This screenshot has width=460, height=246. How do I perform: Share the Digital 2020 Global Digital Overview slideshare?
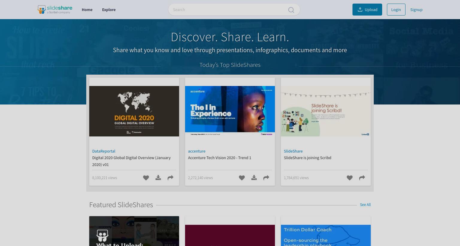click(170, 178)
